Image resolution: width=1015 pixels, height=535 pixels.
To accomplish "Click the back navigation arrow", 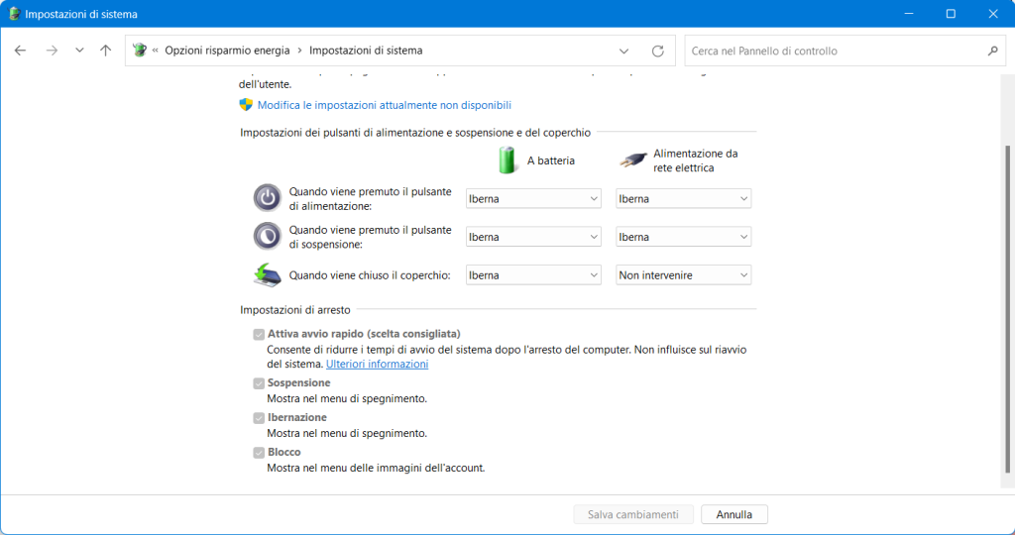I will pos(21,51).
